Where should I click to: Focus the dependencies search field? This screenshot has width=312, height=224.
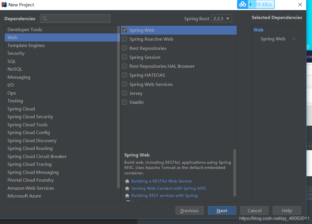pyautogui.click(x=75, y=18)
